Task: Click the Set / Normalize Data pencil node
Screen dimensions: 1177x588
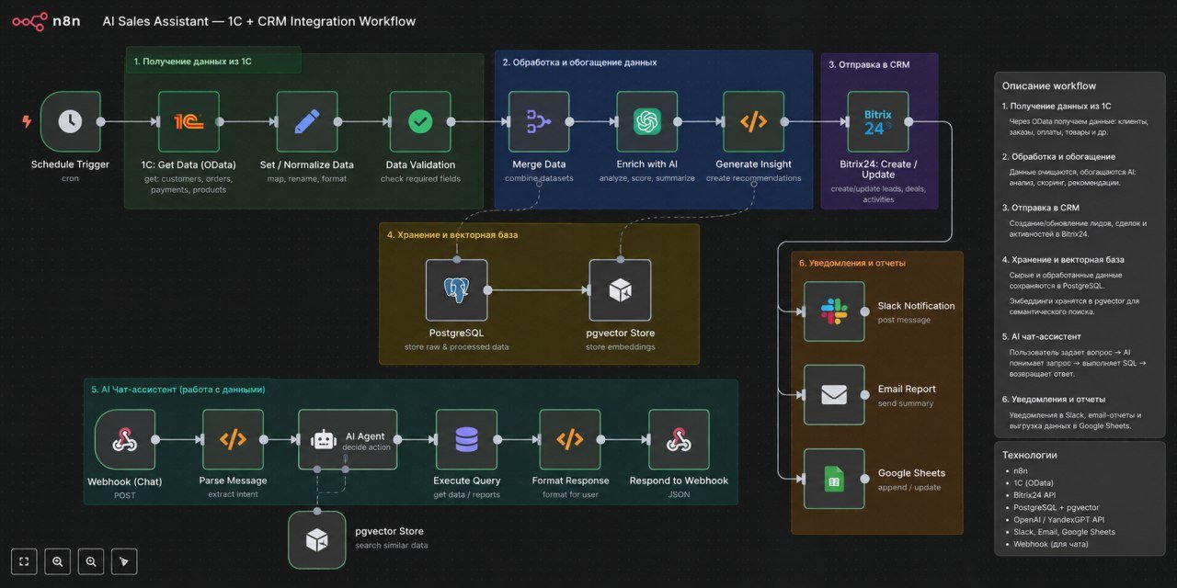Action: coord(306,121)
